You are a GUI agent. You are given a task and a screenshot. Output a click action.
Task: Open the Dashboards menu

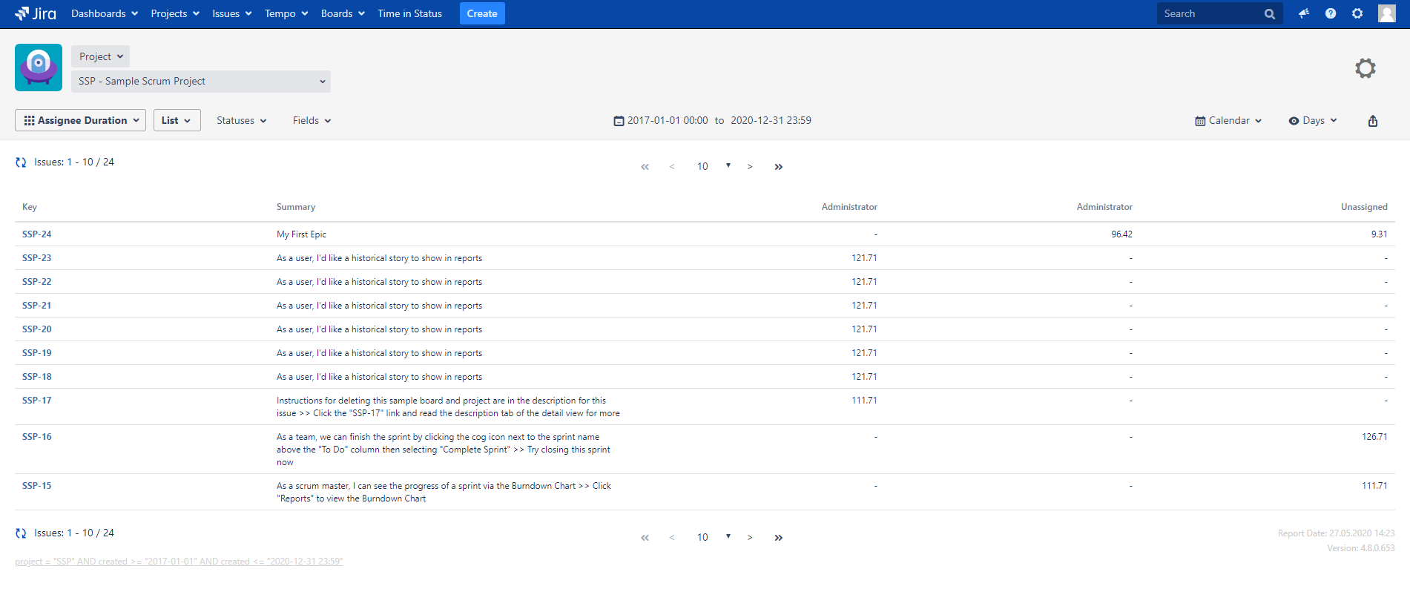tap(104, 13)
